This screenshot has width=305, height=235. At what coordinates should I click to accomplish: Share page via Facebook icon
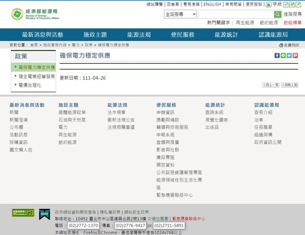pos(277,56)
